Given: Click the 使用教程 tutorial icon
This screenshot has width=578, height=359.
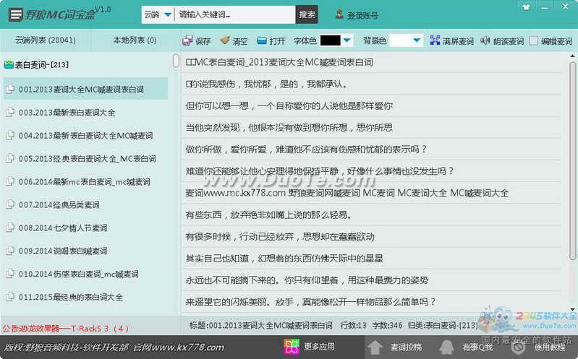Looking at the screenshot, I should (x=518, y=347).
